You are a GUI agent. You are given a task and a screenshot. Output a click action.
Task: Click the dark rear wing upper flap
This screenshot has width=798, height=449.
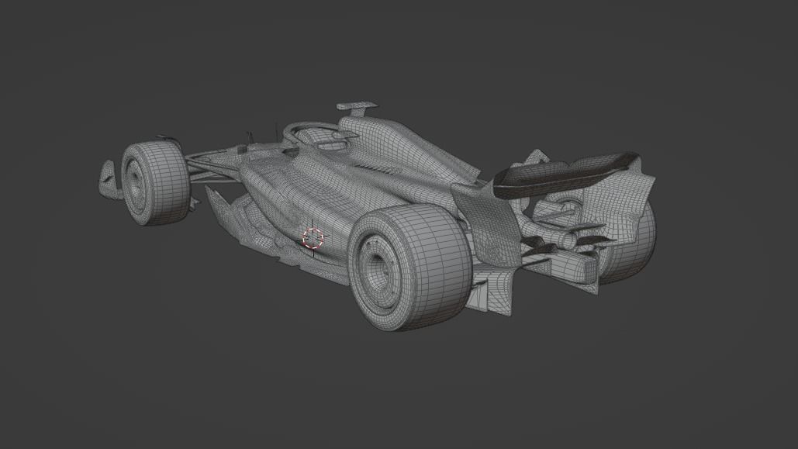tap(565, 175)
